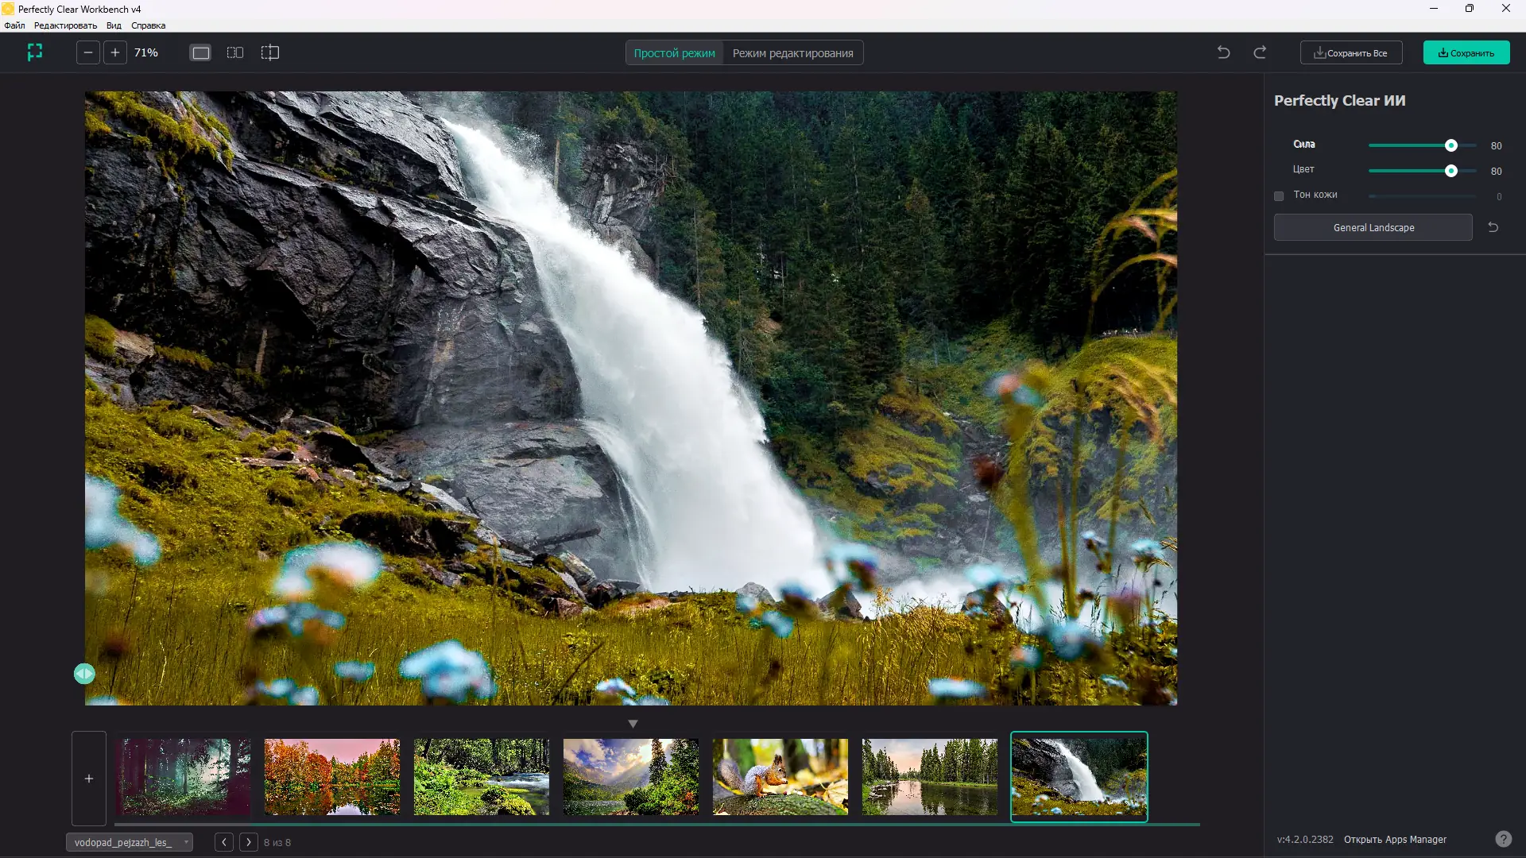Image resolution: width=1526 pixels, height=858 pixels.
Task: Enable the Тон кожи checkbox
Action: coord(1279,196)
